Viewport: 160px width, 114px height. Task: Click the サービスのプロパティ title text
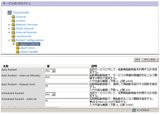pos(17,4)
